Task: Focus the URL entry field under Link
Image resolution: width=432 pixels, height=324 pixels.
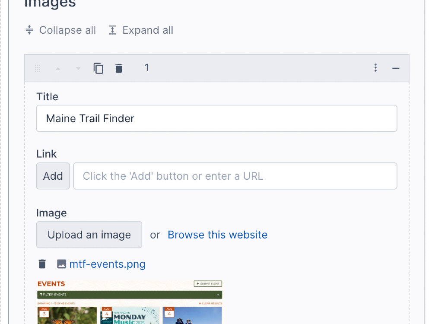Action: pos(235,176)
